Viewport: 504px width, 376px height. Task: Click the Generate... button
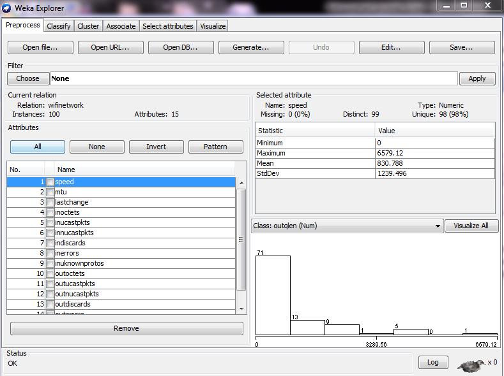pyautogui.click(x=251, y=47)
